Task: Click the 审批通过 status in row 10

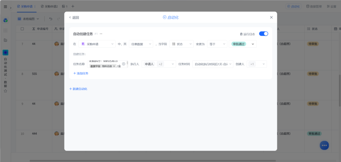Action: click(x=314, y=134)
